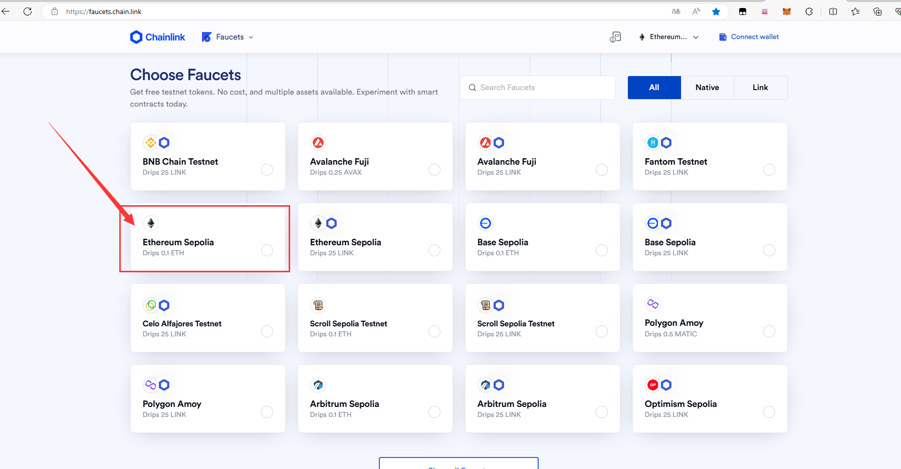Image resolution: width=901 pixels, height=469 pixels.
Task: Open the linked-accounts icon beside the network selector
Action: pos(615,37)
